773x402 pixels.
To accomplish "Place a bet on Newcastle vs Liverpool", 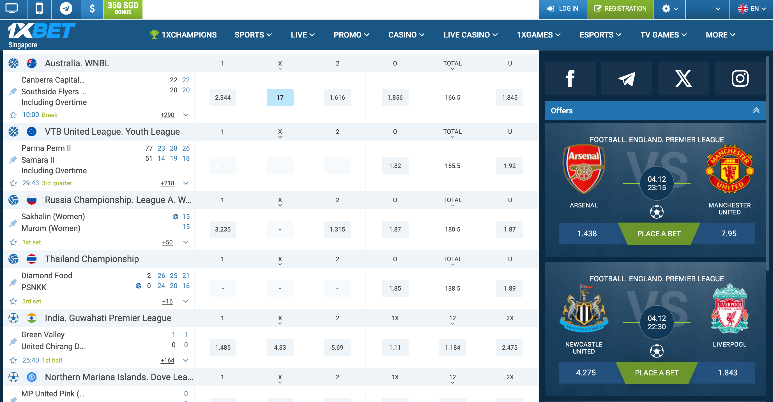I will [x=657, y=373].
